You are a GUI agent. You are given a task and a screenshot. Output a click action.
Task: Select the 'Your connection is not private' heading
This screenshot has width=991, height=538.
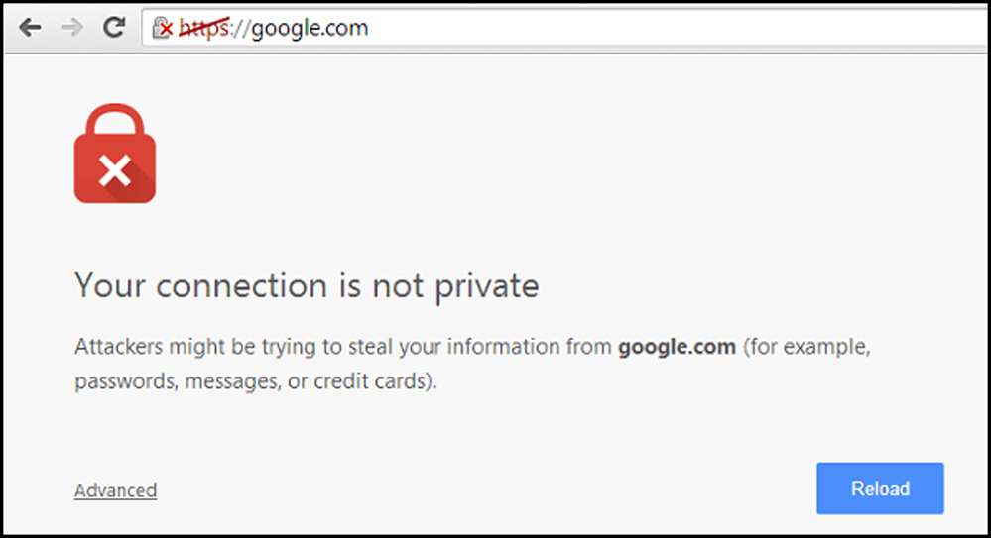pyautogui.click(x=307, y=286)
